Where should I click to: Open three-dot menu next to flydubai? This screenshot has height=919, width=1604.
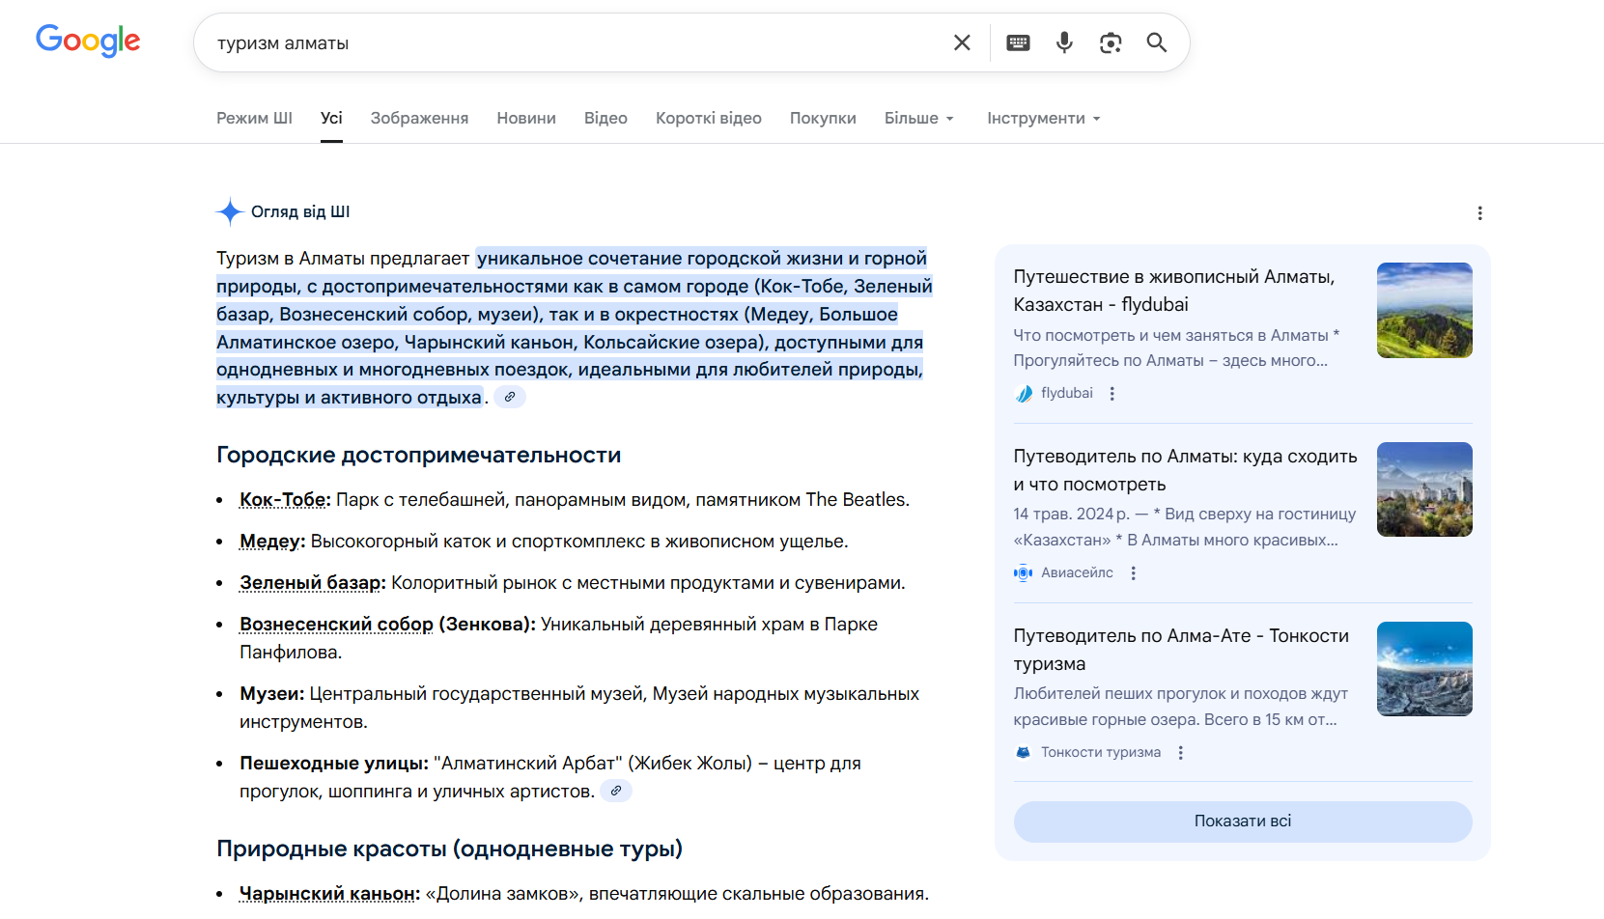pyautogui.click(x=1112, y=394)
